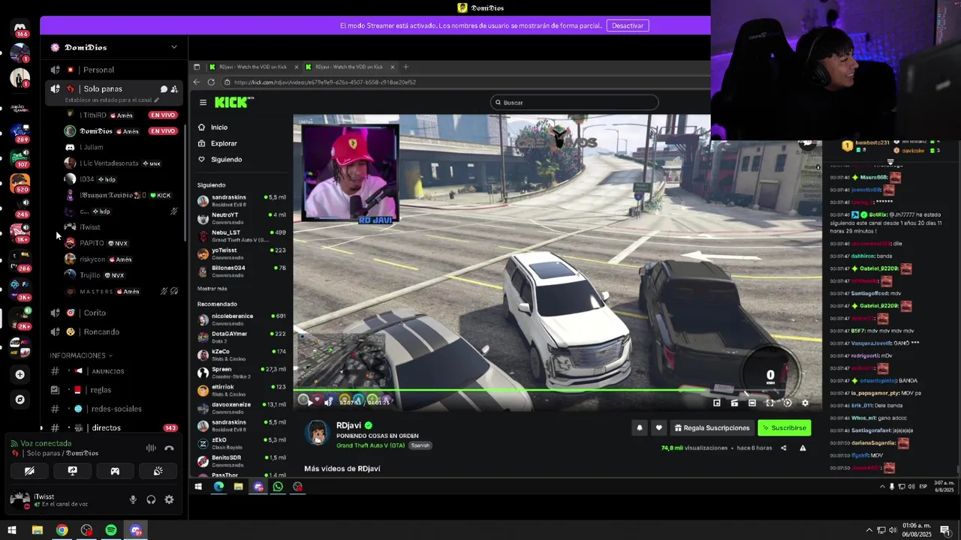This screenshot has height=540, width=961.
Task: Open Kick video player settings gear
Action: click(x=805, y=403)
